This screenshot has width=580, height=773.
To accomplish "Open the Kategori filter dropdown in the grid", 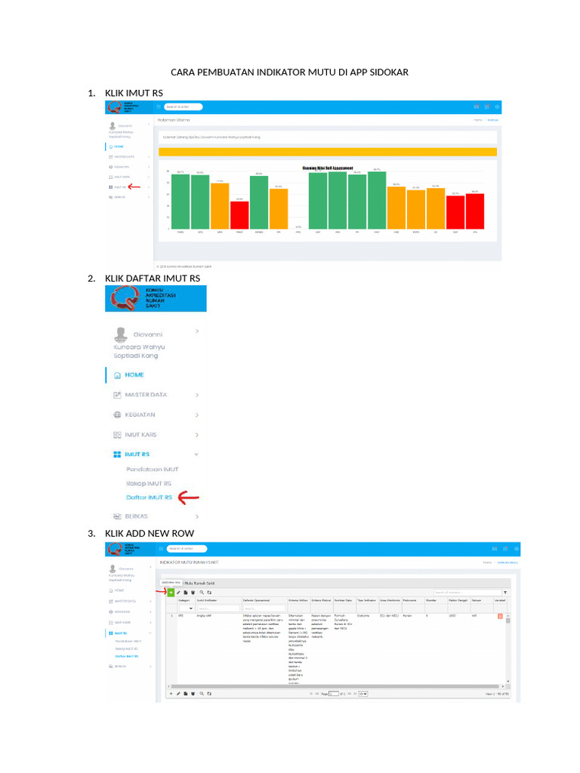I will 186,608.
